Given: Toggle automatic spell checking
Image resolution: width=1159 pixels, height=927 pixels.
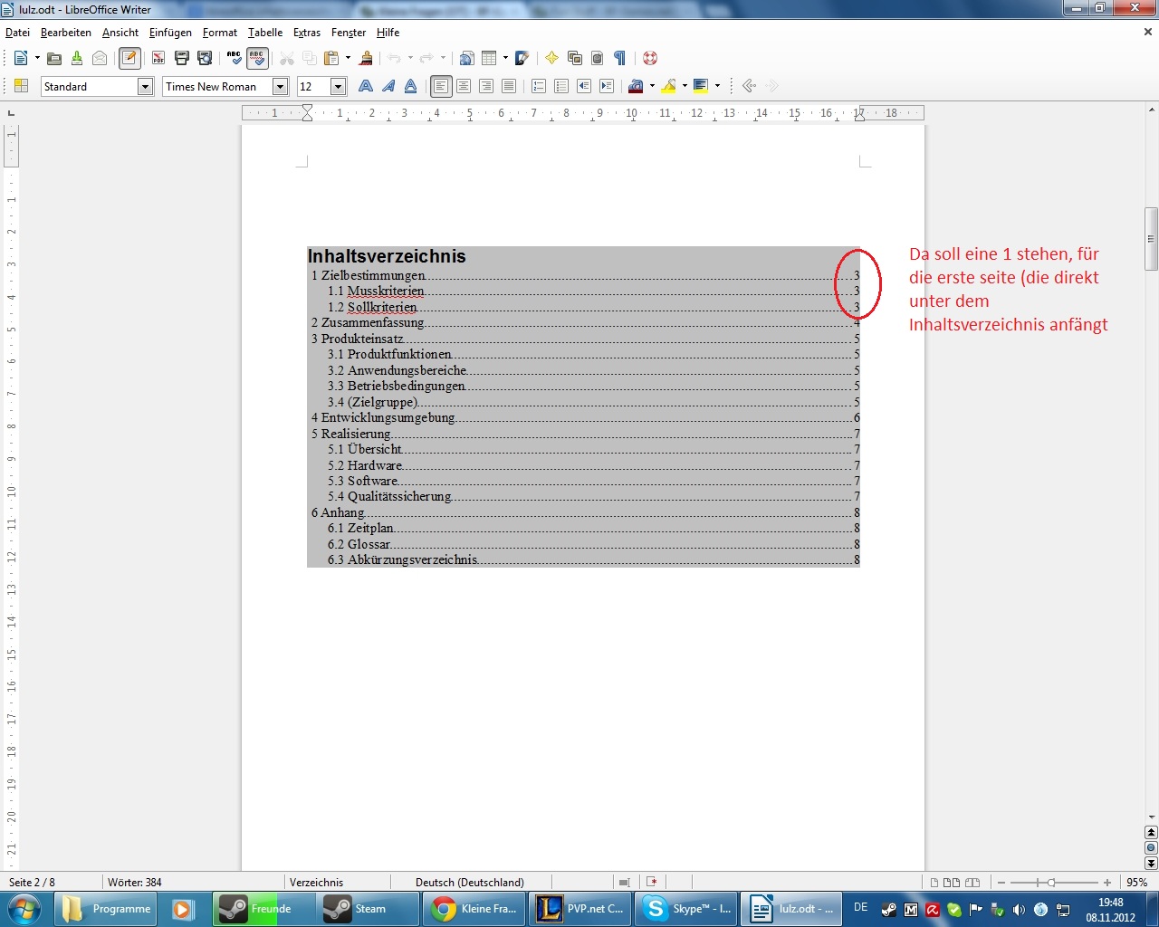Looking at the screenshot, I should point(257,58).
